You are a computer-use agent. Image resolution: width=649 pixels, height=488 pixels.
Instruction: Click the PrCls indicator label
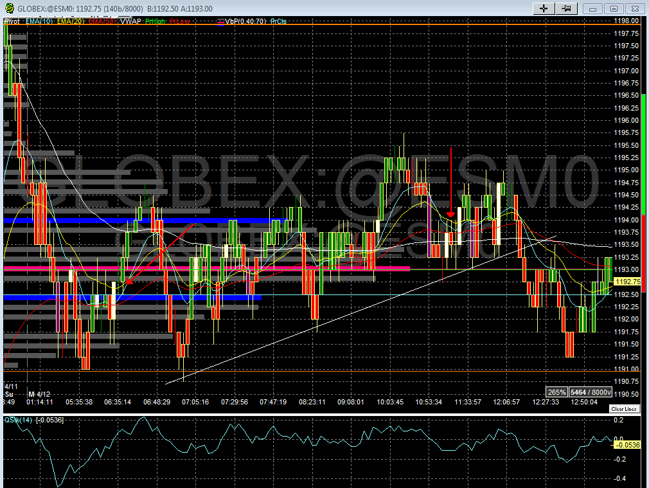click(x=278, y=21)
